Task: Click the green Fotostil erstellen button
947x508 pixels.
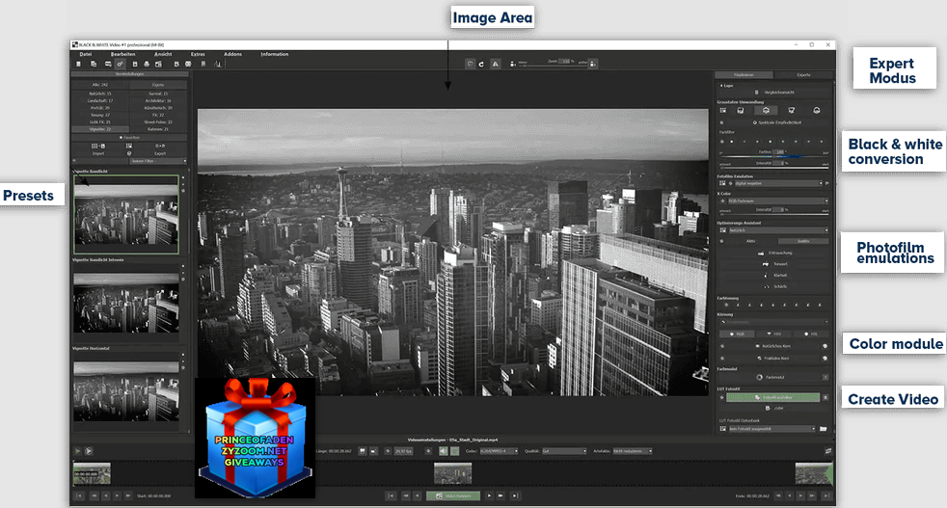Action: pyautogui.click(x=773, y=397)
